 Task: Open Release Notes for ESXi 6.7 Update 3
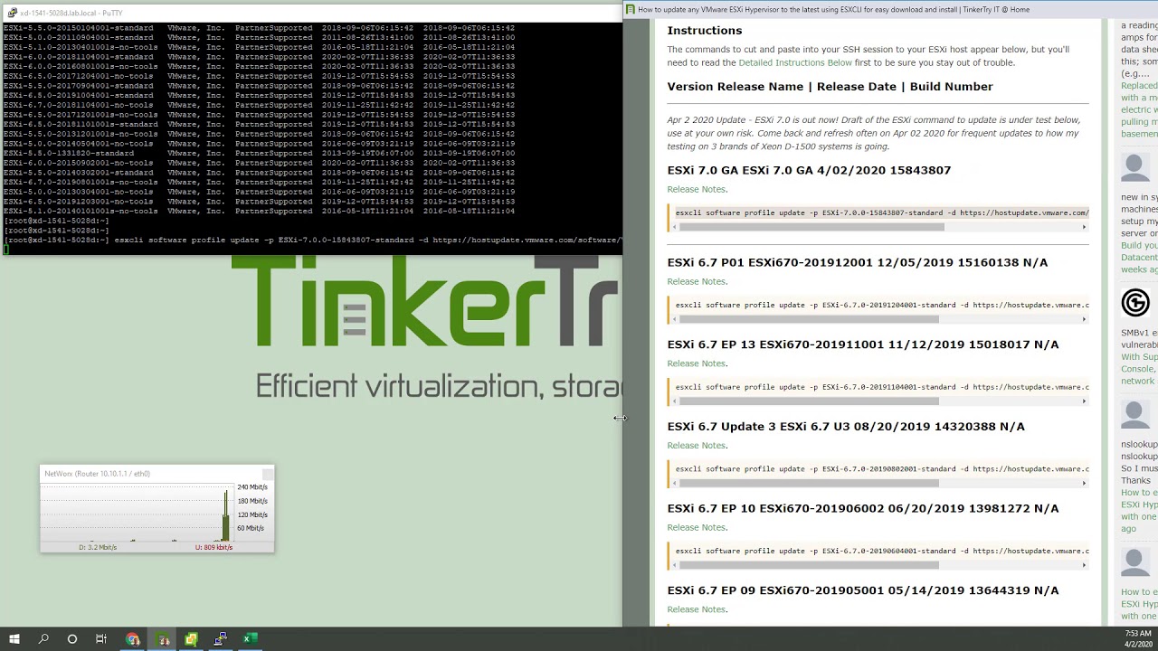tap(697, 445)
